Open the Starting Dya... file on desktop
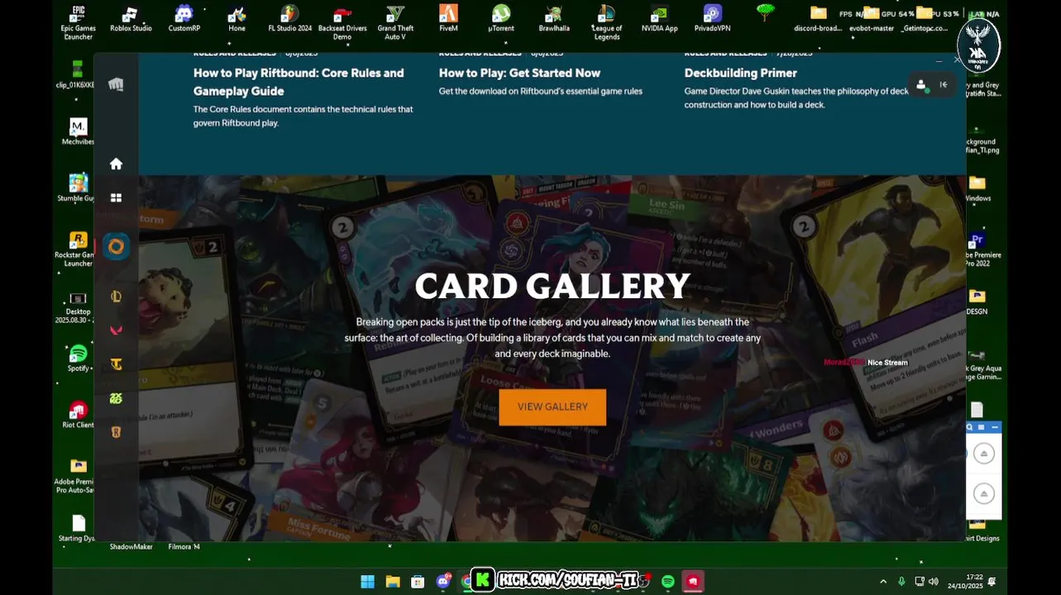The image size is (1061, 595). [x=78, y=528]
